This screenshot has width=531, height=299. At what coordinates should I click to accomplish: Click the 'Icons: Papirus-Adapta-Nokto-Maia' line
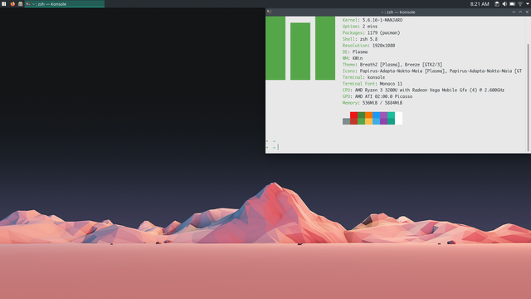click(x=432, y=71)
